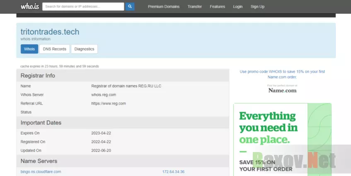Image resolution: width=351 pixels, height=176 pixels.
Task: Open the bingo.ns.cloudflare.com name server link
Action: pos(41,171)
